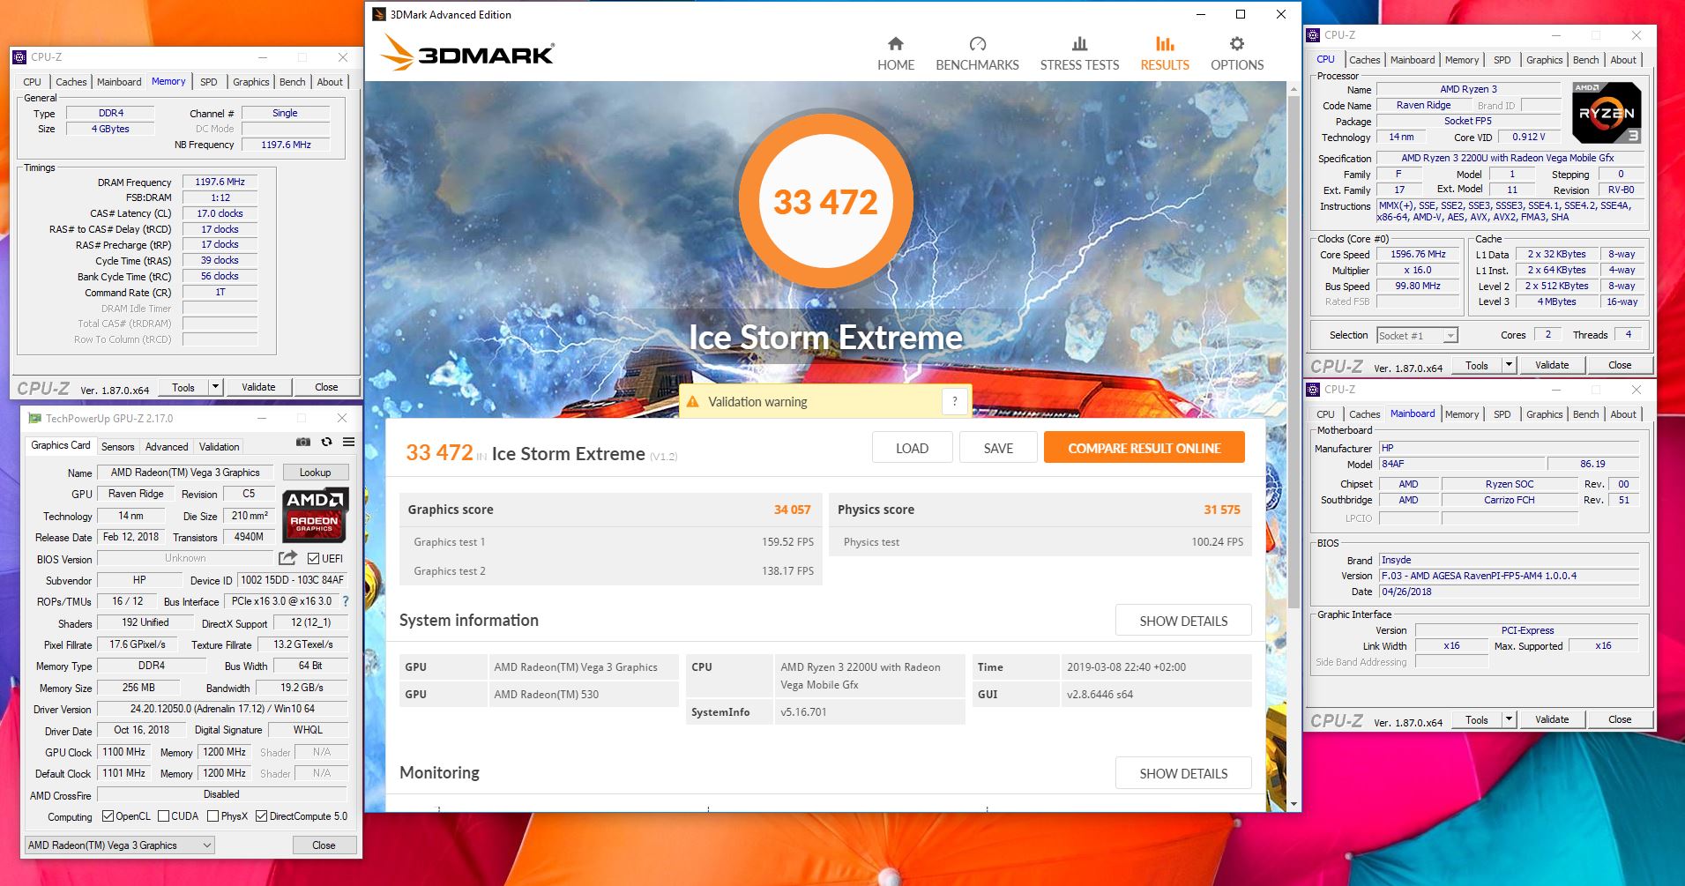Image resolution: width=1685 pixels, height=886 pixels.
Task: Open Sensors tab in GPU-Z
Action: click(x=117, y=447)
